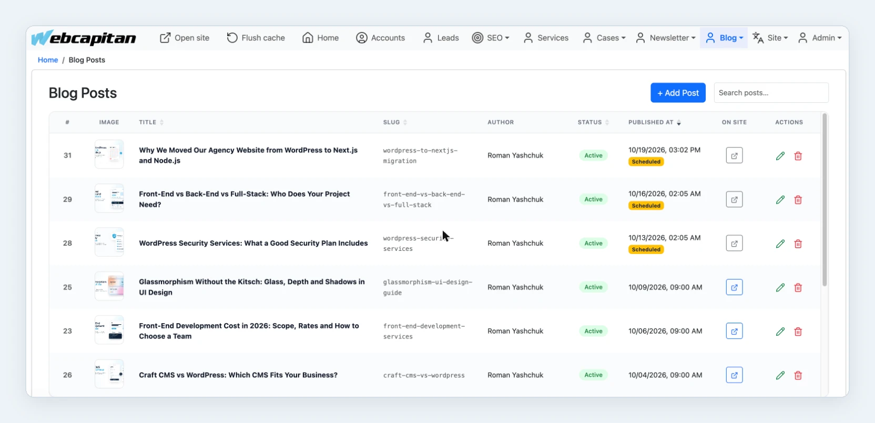
Task: Click the Scheduled badge on the 10/16/2026 post
Action: 646,206
